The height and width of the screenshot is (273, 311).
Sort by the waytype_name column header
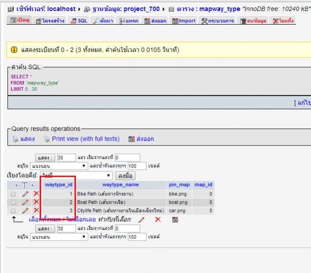[120, 185]
